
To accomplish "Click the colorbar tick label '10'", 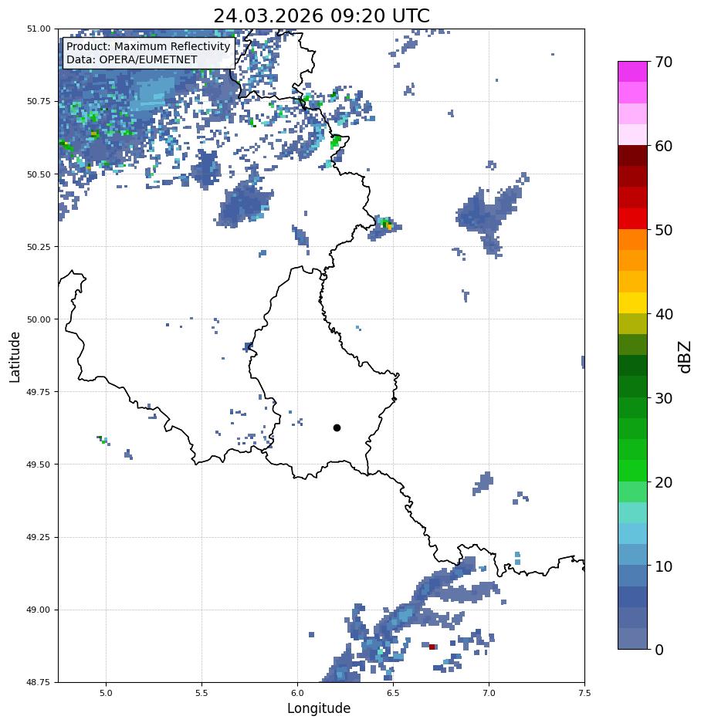I will point(664,566).
